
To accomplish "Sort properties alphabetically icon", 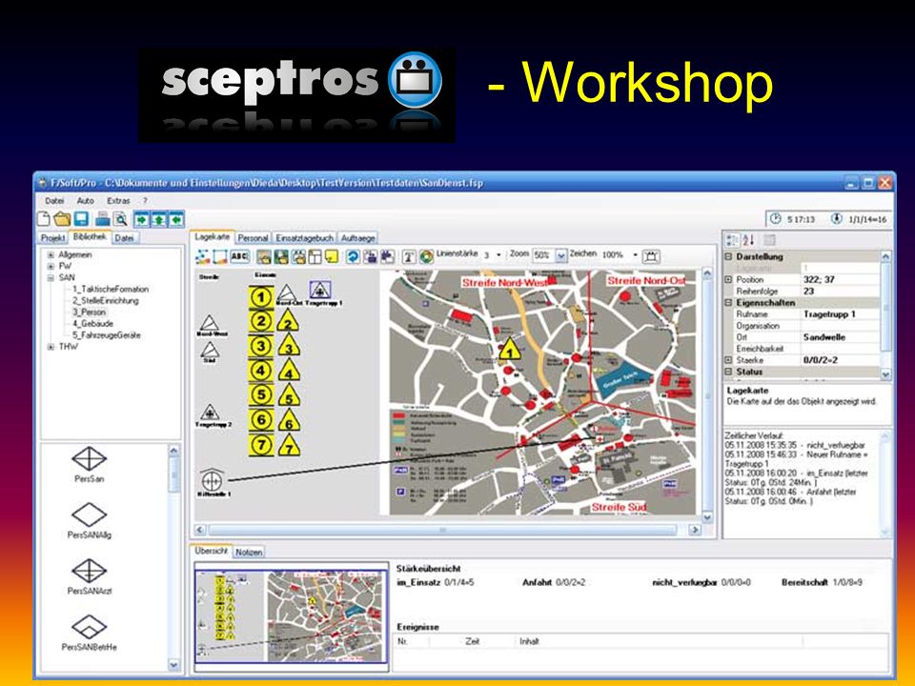I will pyautogui.click(x=749, y=240).
